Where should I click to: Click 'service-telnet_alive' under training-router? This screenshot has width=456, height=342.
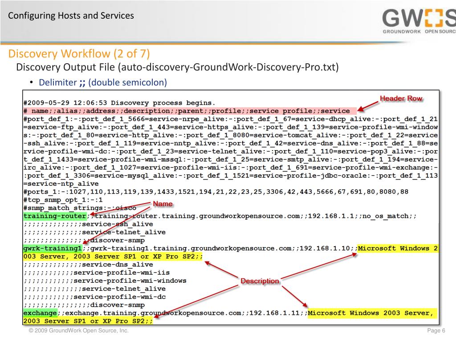coord(124,232)
